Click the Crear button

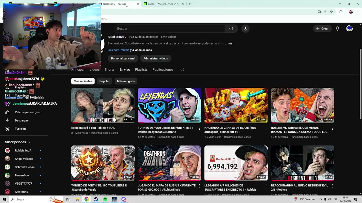click(x=322, y=28)
